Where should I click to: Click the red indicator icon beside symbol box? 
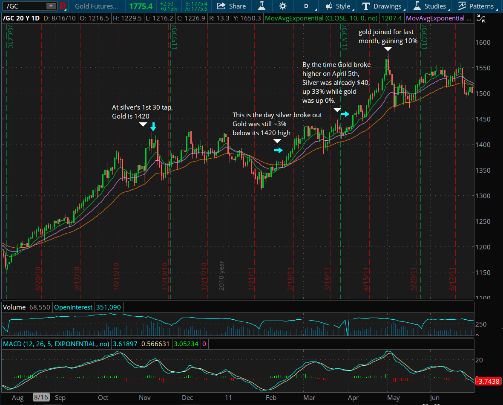(x=63, y=6)
